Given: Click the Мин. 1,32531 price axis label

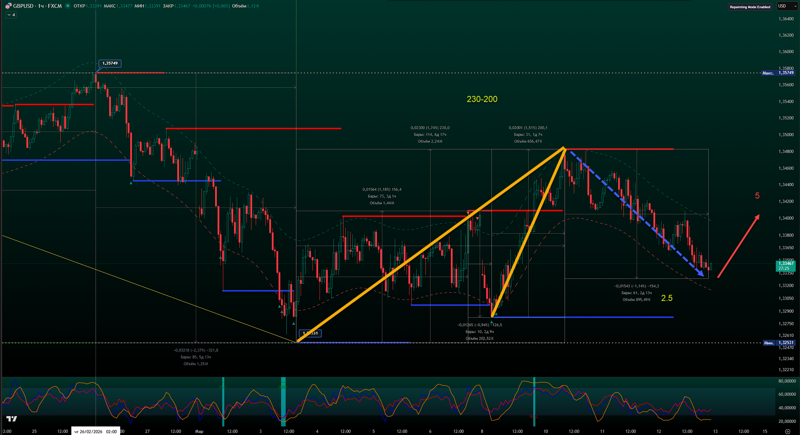Looking at the screenshot, I should click(x=779, y=343).
